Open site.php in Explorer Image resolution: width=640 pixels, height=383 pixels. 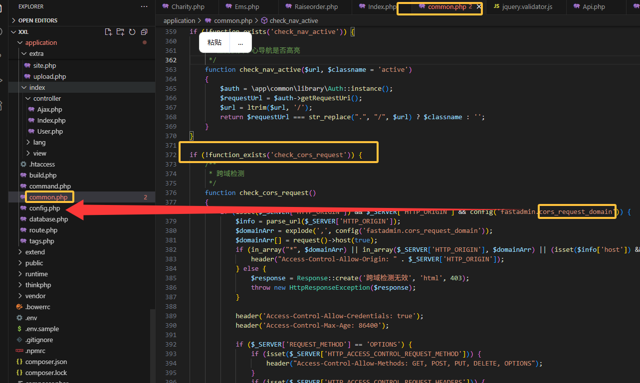click(x=44, y=66)
